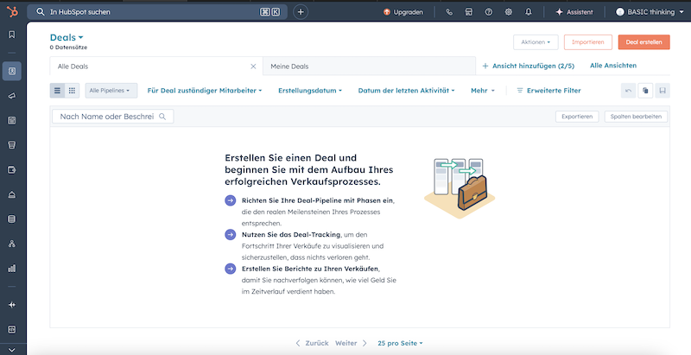Click the Zurück pagination link
Viewport: 691px width, 355px height.
coord(312,343)
